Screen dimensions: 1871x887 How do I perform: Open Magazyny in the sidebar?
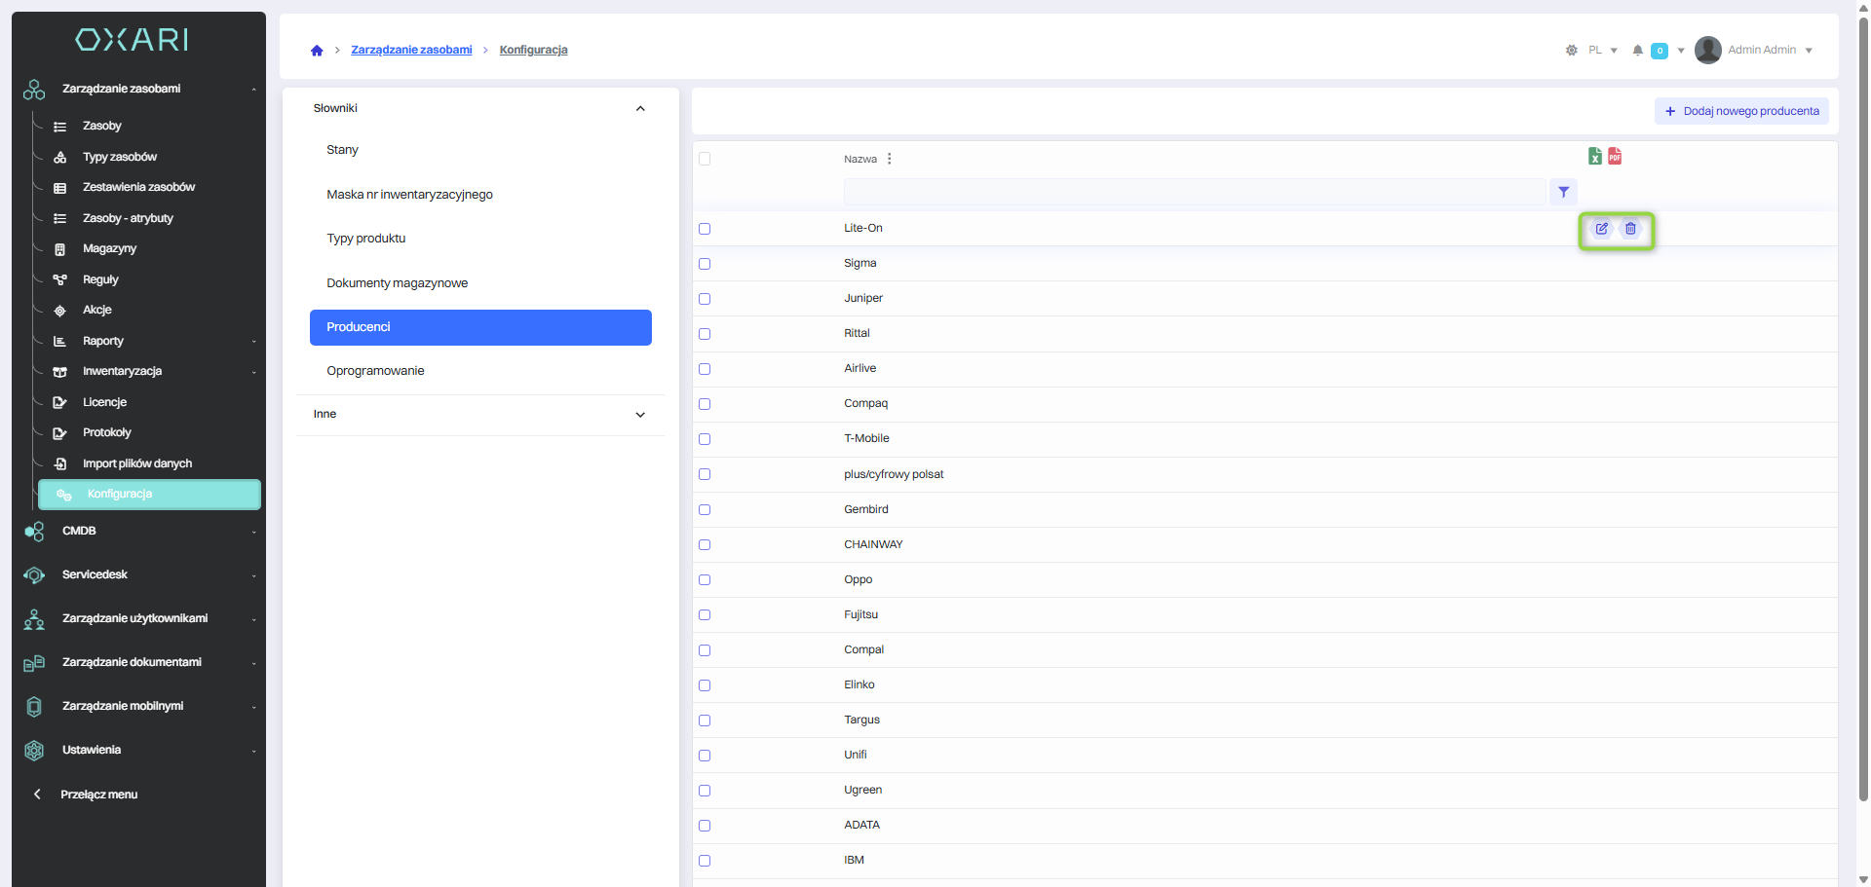point(109,249)
